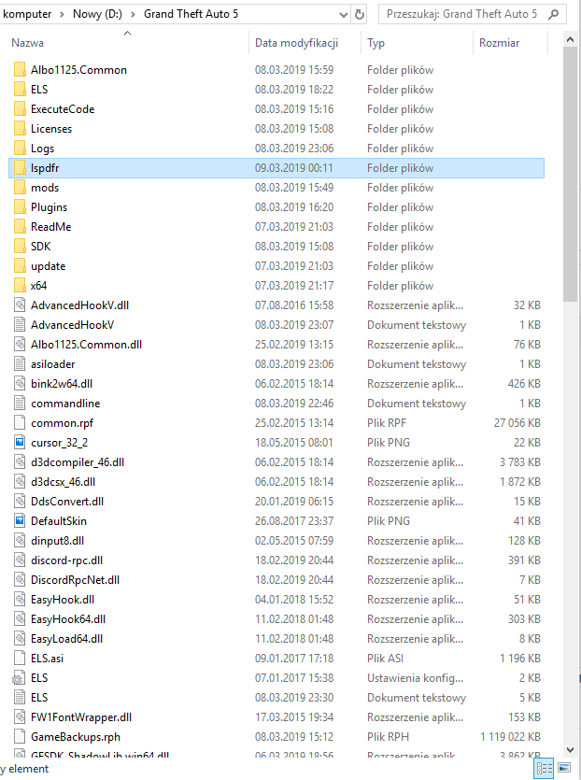This screenshot has height=780, width=581.
Task: Click the Grand Theft Auto 5 breadcrumb
Action: pos(191,14)
